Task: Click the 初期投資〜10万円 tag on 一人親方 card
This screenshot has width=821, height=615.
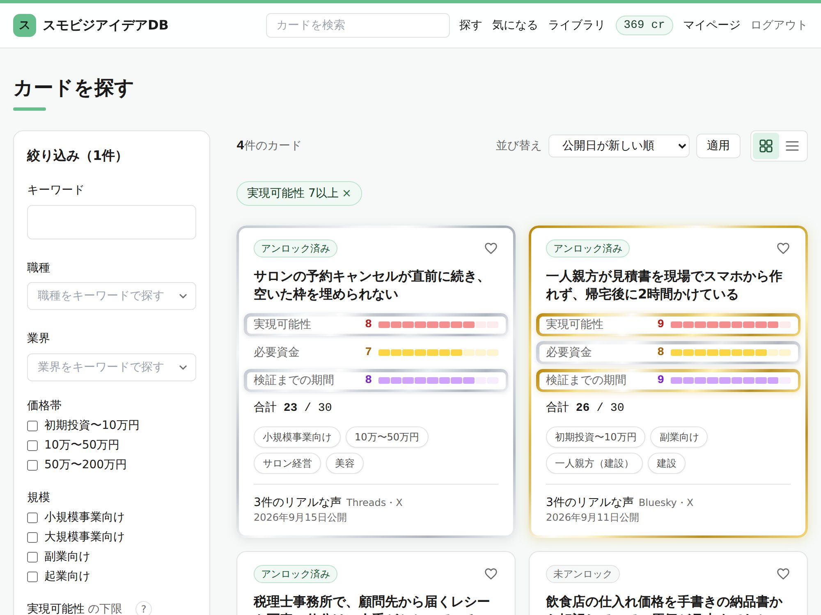Action: tap(596, 437)
